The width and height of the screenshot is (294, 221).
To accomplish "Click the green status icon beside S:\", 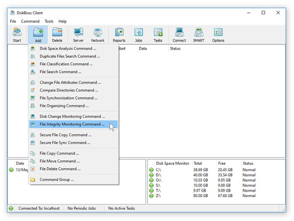I will click(151, 185).
